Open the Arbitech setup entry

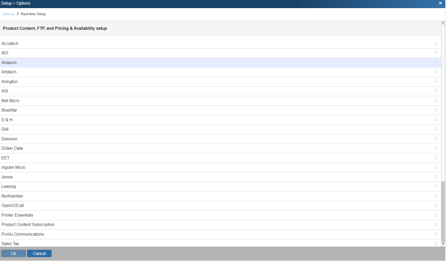[x=9, y=72]
